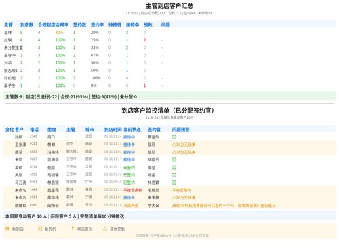Screen dimensions: 339x251
Task: Click the 已签约 status in 马万勇's row
Action: pos(129,182)
